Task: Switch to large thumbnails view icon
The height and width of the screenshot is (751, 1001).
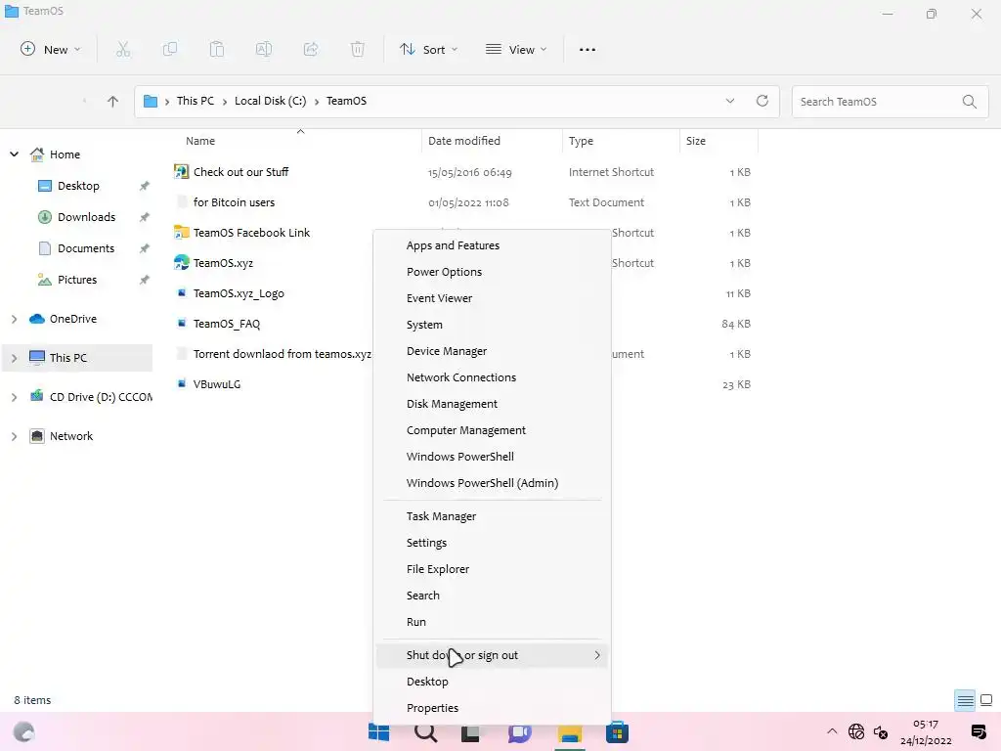Action: click(x=986, y=700)
